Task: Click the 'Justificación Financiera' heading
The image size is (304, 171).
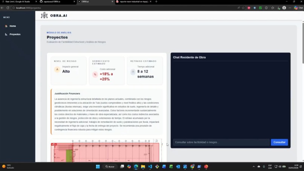Action: coord(67,93)
